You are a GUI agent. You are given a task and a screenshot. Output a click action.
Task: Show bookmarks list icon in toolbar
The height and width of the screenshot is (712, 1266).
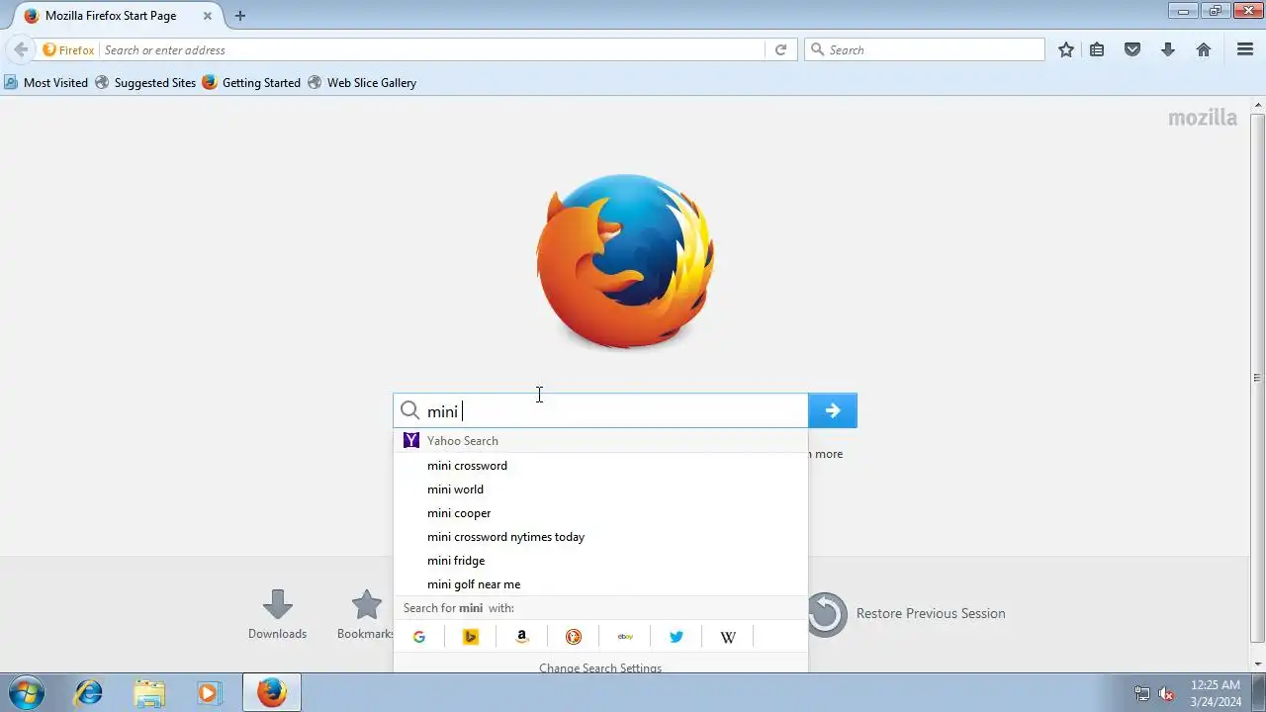tap(1097, 49)
